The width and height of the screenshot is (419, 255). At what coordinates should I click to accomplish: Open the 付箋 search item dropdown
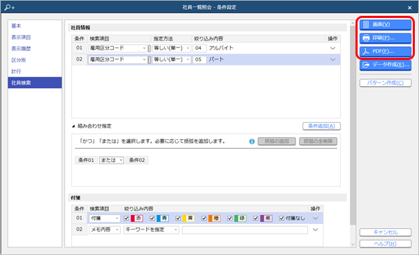click(104, 218)
